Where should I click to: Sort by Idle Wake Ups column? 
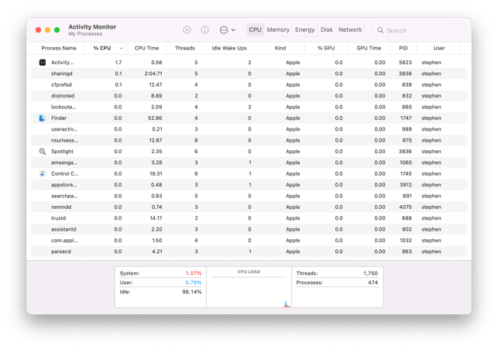pyautogui.click(x=229, y=48)
